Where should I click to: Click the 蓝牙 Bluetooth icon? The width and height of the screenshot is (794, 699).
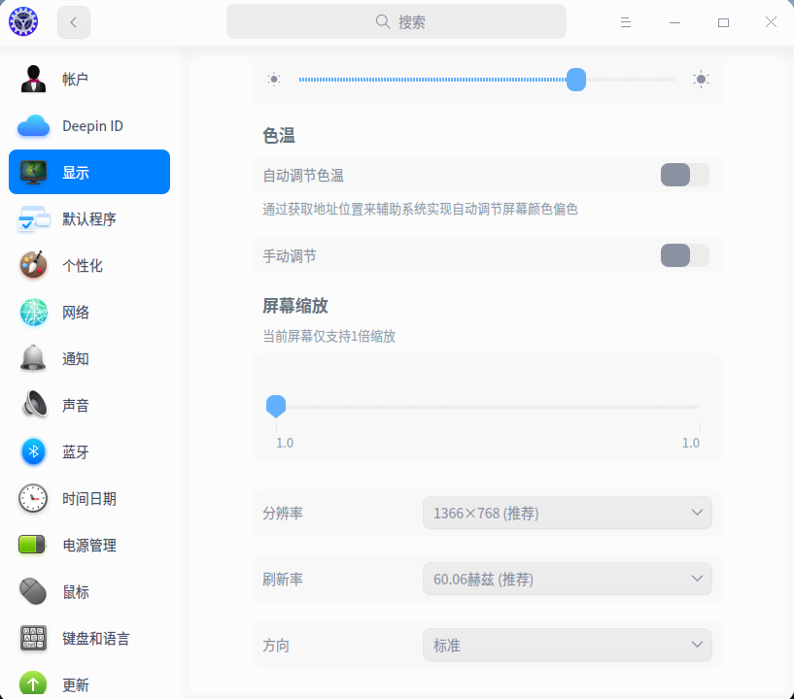33,451
